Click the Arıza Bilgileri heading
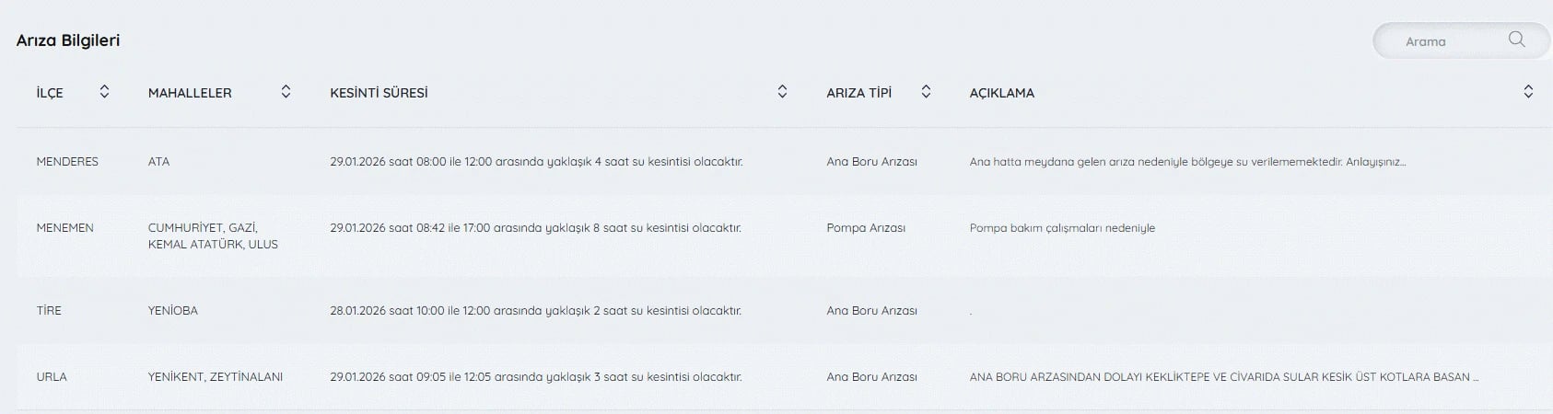The height and width of the screenshot is (414, 1553). click(x=68, y=40)
